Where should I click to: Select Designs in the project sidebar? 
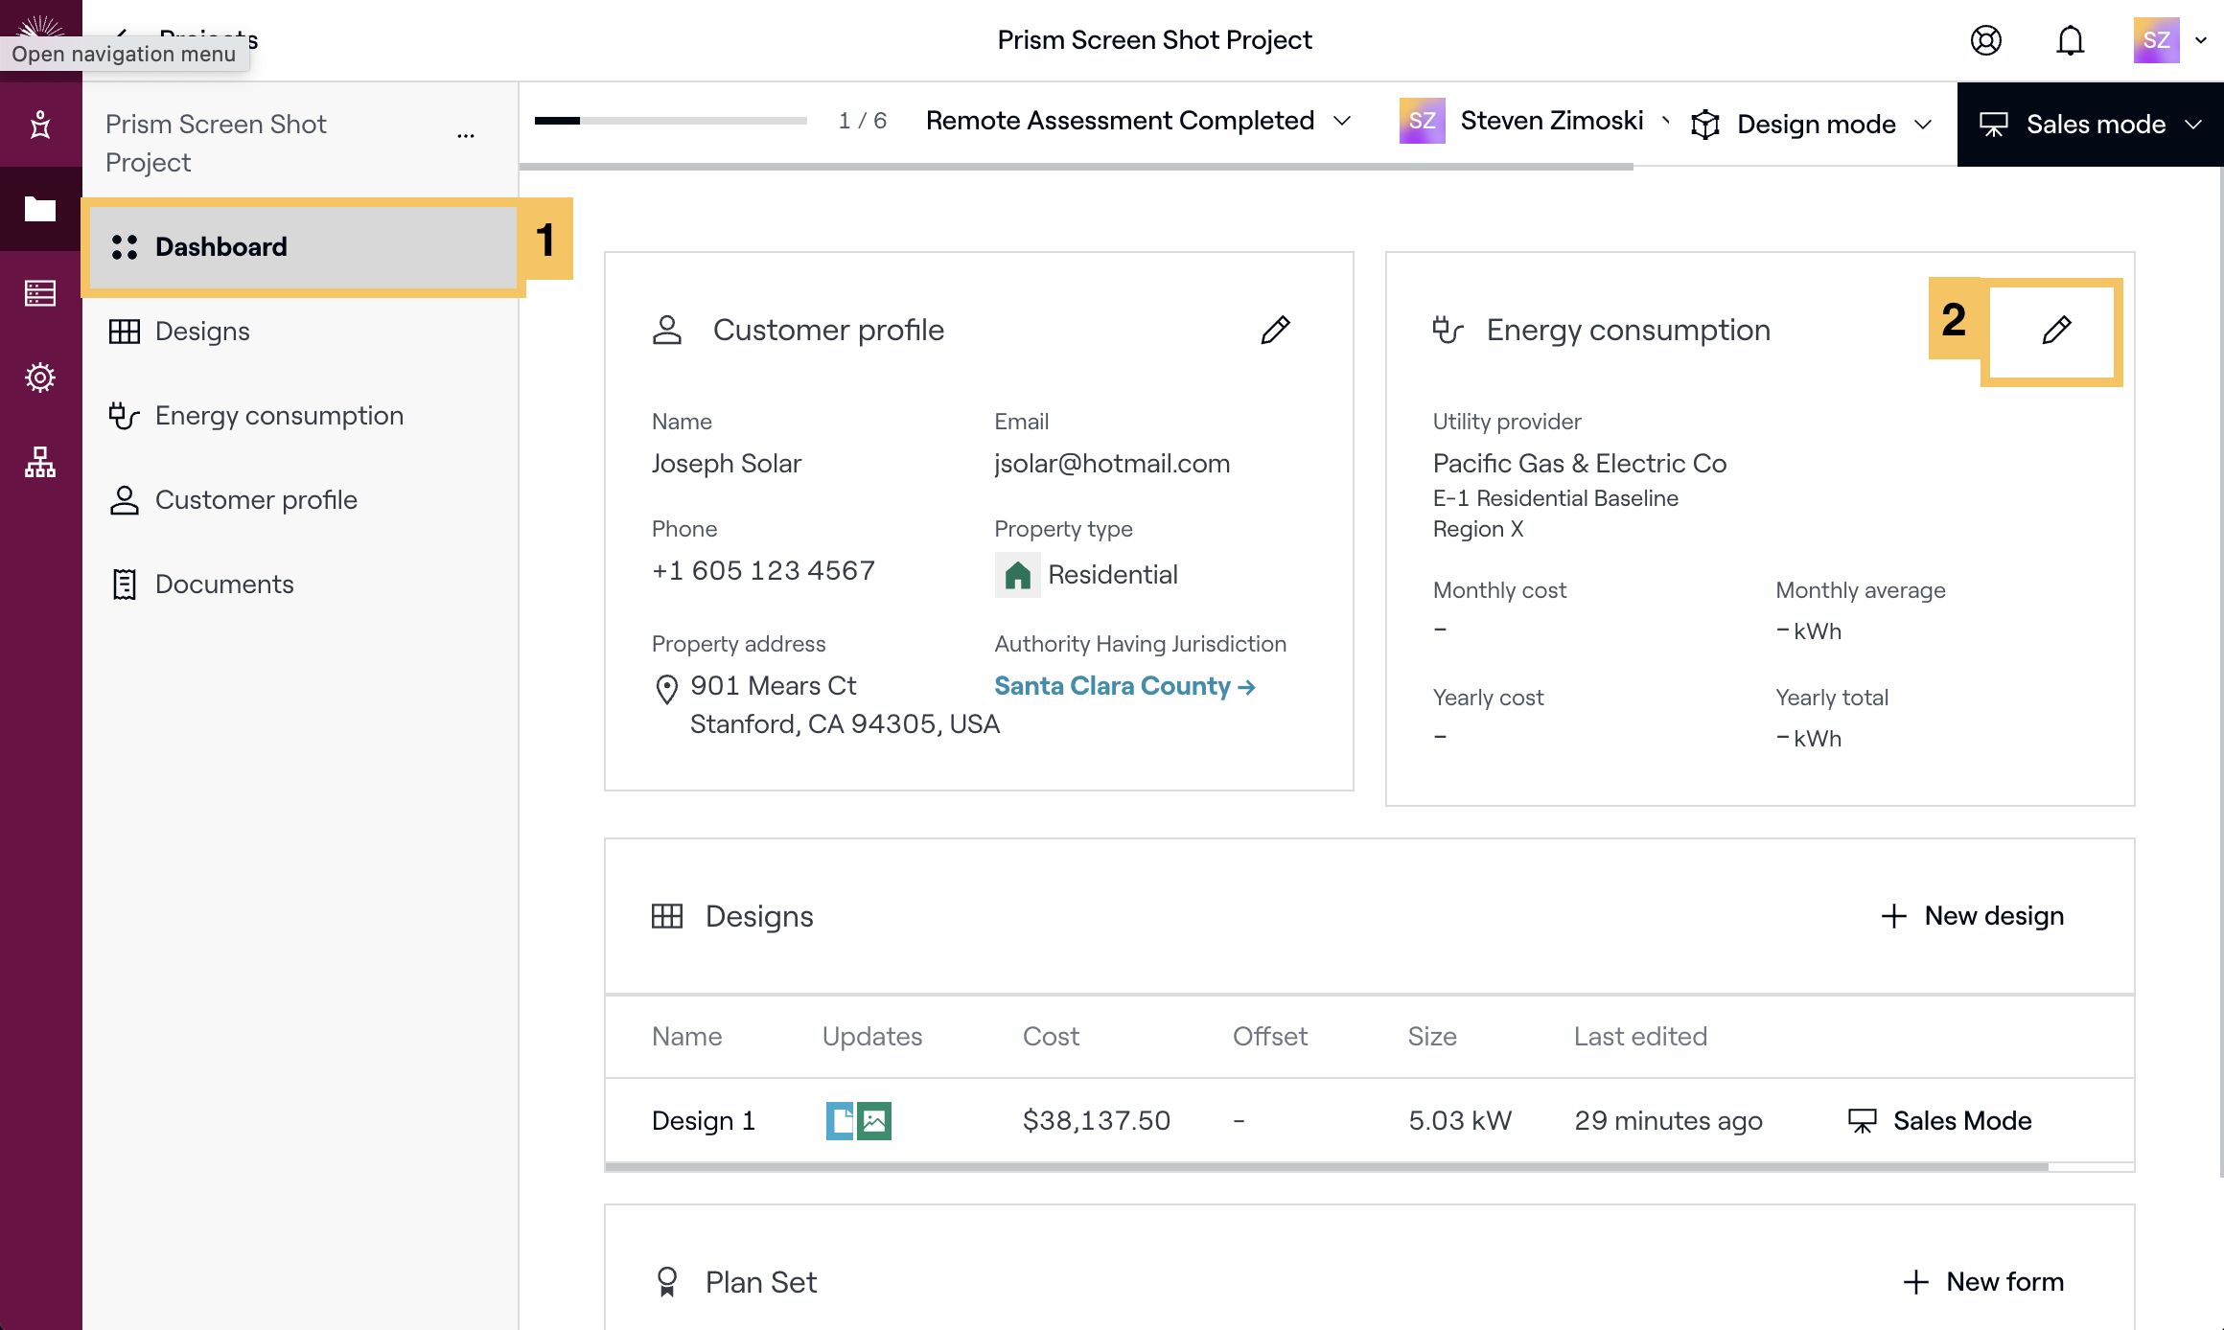[x=202, y=332]
